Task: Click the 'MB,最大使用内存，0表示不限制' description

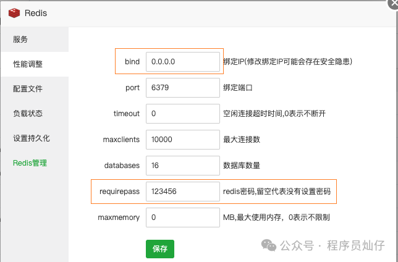Action: 276,218
